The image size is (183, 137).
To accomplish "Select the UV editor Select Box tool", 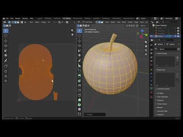I will click(x=6, y=31).
